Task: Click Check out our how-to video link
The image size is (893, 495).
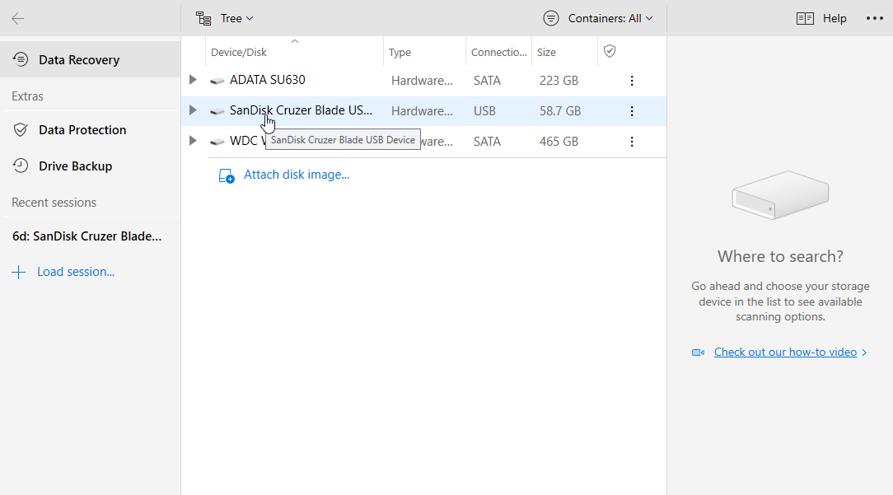Action: [785, 353]
